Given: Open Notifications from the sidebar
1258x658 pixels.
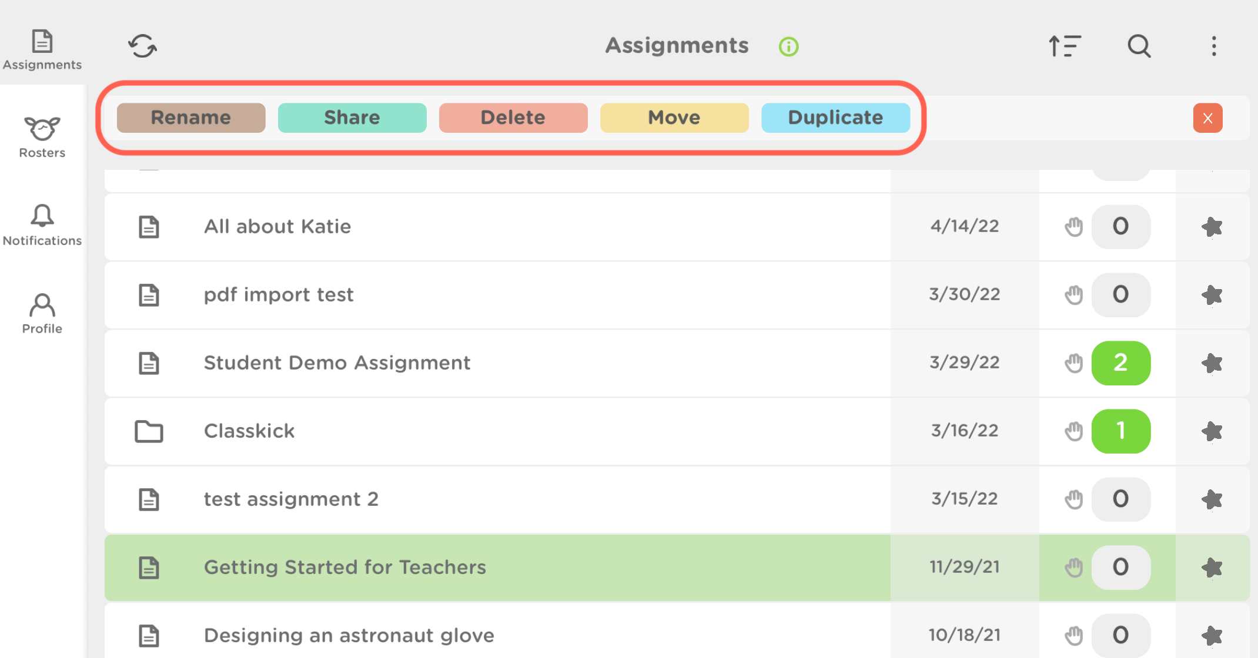Looking at the screenshot, I should [x=42, y=224].
